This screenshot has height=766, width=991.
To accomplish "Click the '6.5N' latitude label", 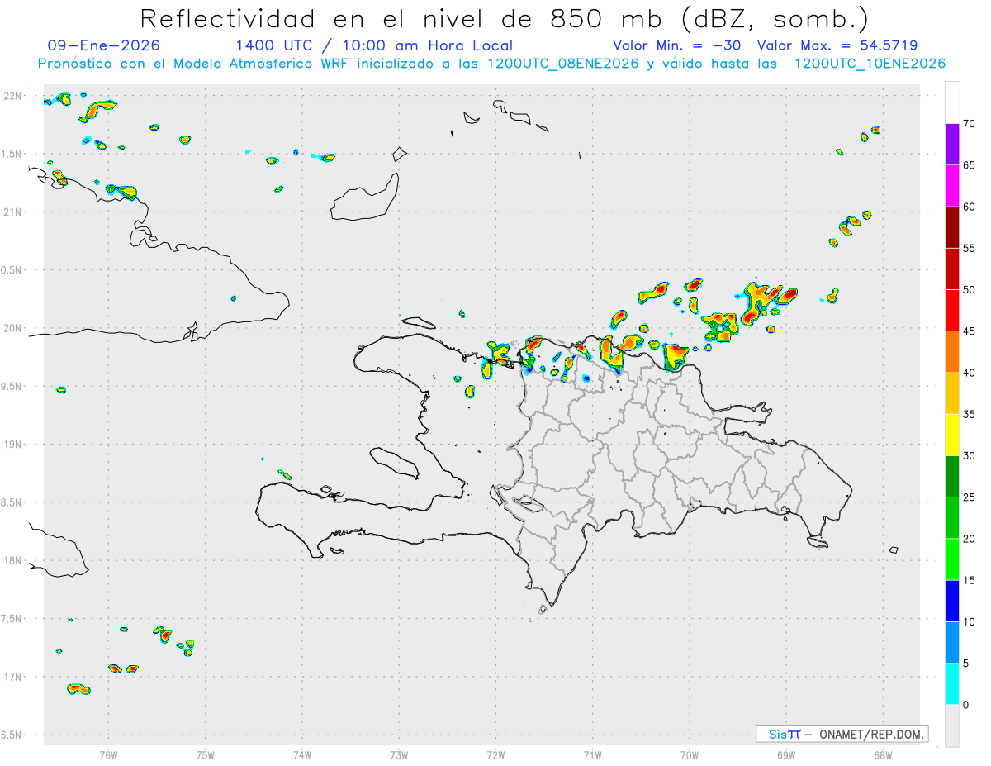I will pos(12,734).
